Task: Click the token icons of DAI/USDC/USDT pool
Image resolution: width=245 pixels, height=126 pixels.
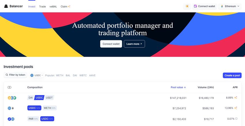Action: coord(12,98)
